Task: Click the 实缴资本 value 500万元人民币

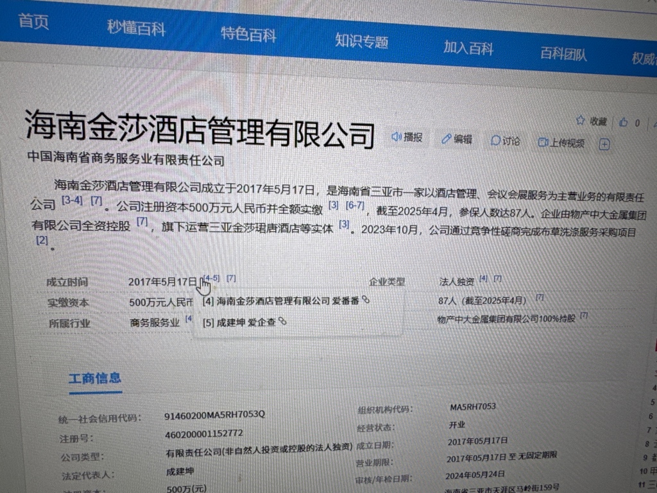Action: (x=161, y=302)
